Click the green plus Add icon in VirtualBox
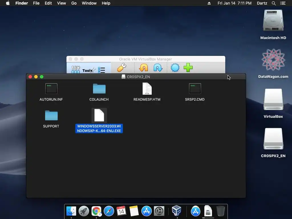The image size is (292, 219). click(188, 67)
